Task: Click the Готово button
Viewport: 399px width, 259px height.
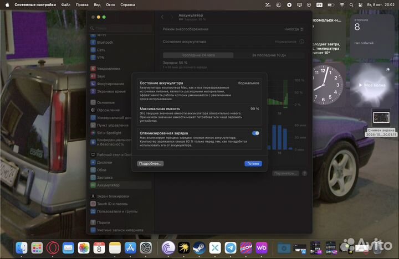Action: click(253, 163)
